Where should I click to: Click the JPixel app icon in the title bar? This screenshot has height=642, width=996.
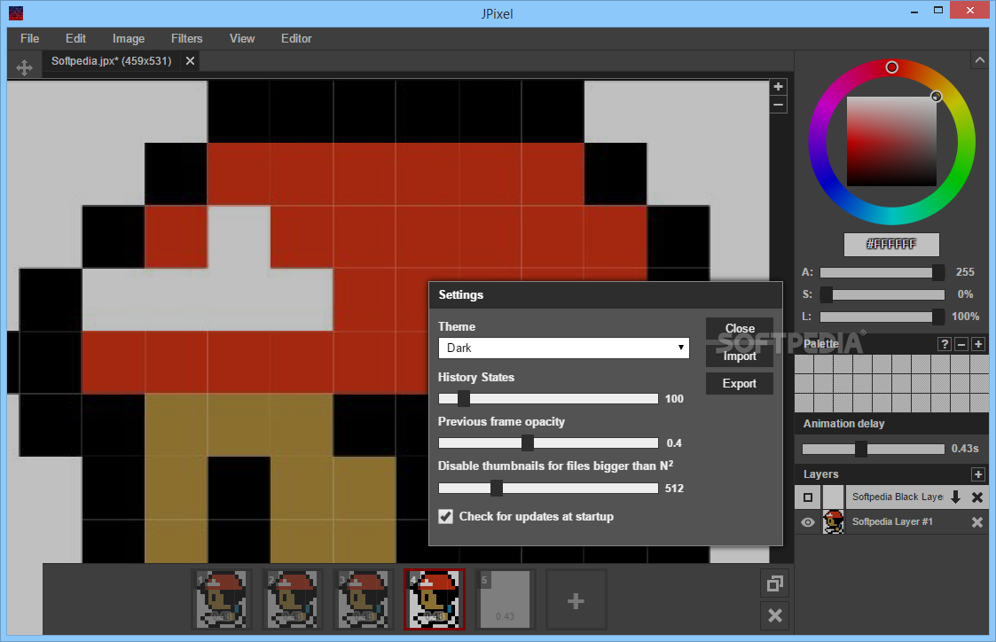[16, 12]
